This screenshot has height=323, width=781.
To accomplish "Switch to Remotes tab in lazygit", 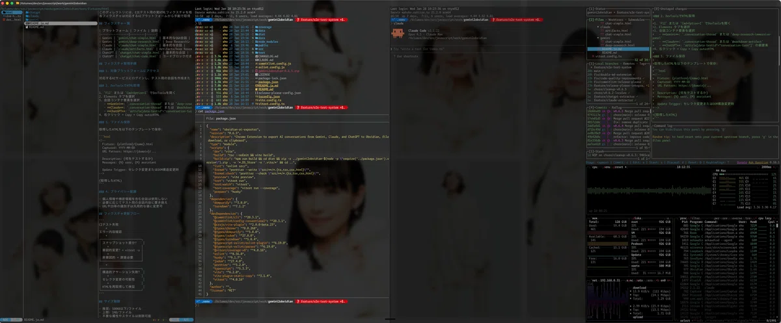I will [x=627, y=64].
